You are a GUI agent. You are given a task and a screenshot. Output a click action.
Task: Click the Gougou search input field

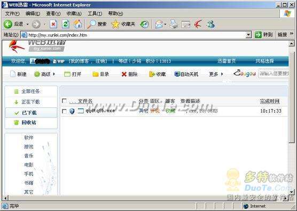click(273, 74)
